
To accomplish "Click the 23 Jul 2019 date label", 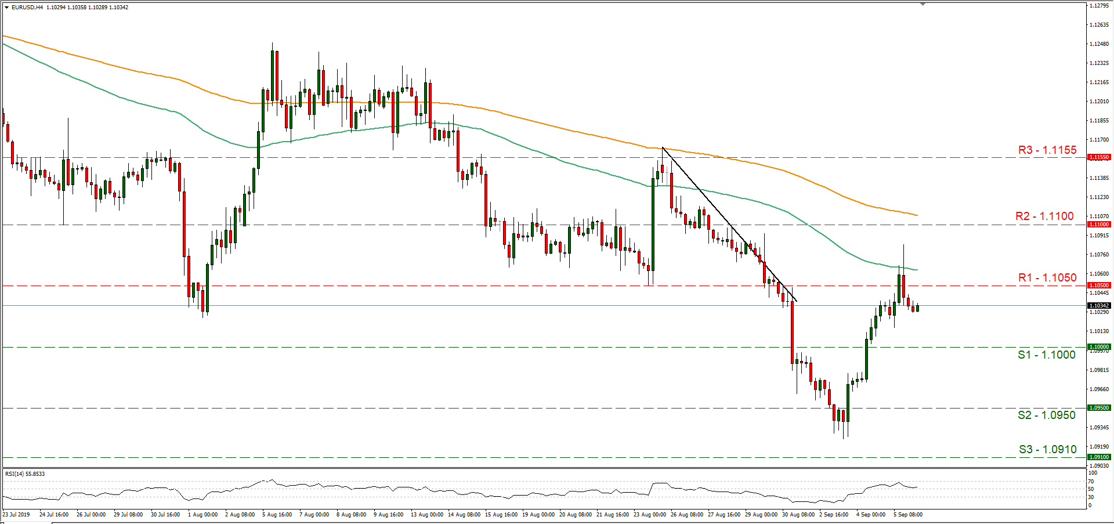I will click(16, 515).
